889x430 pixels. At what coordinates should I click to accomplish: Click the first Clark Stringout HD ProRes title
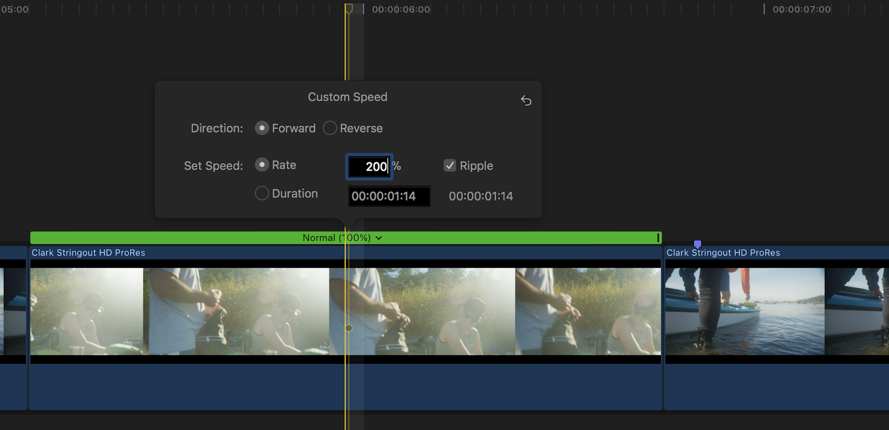(x=88, y=253)
